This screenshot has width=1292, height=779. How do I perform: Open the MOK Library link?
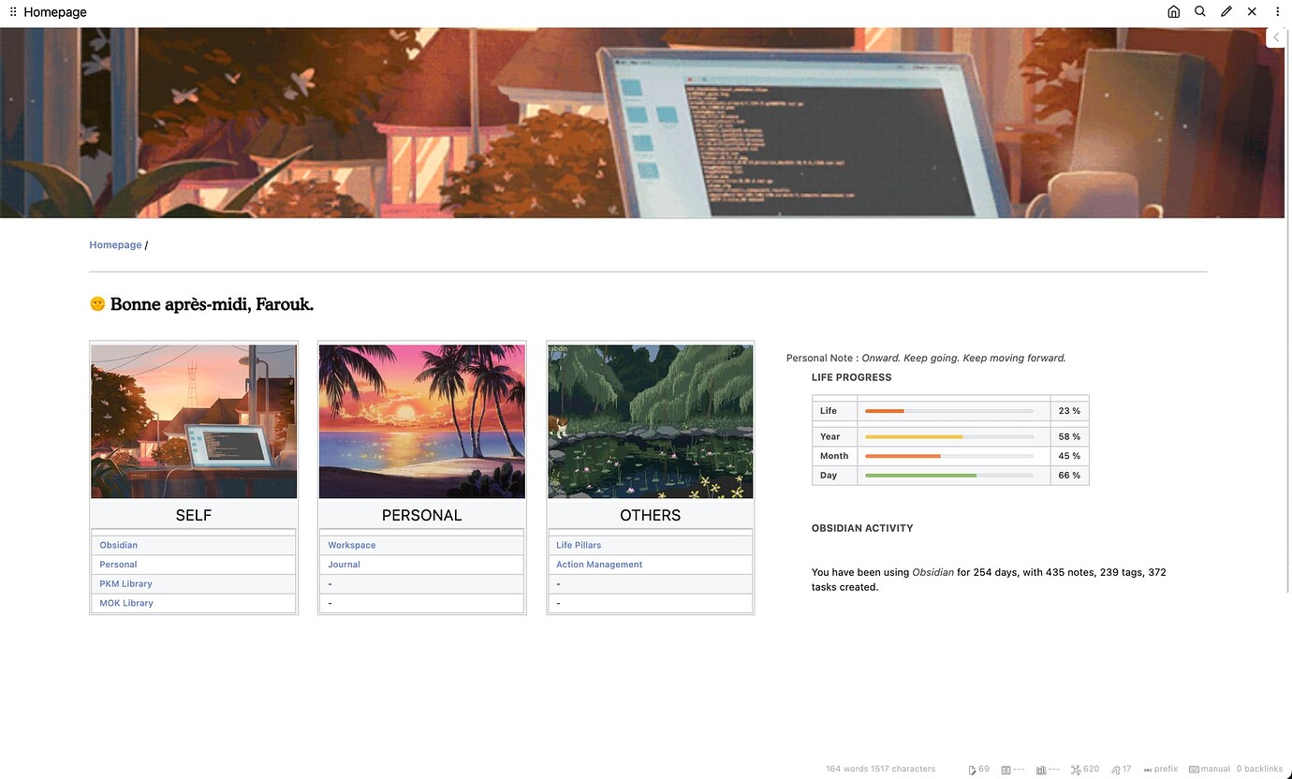pyautogui.click(x=126, y=603)
